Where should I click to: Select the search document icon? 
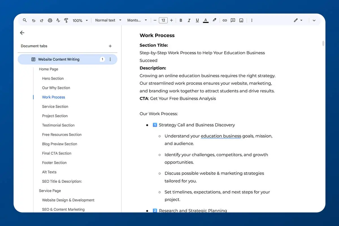[x=25, y=20]
